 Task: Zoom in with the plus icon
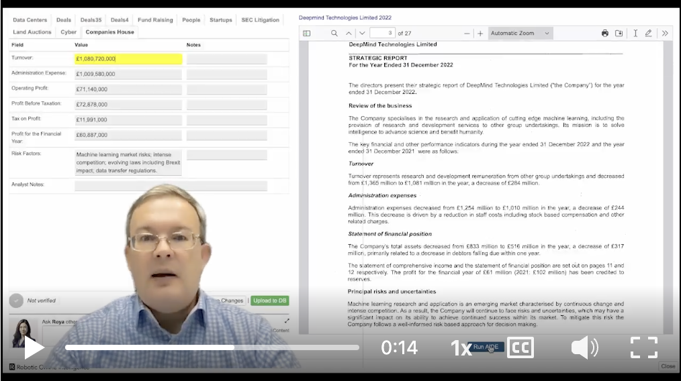(x=480, y=33)
